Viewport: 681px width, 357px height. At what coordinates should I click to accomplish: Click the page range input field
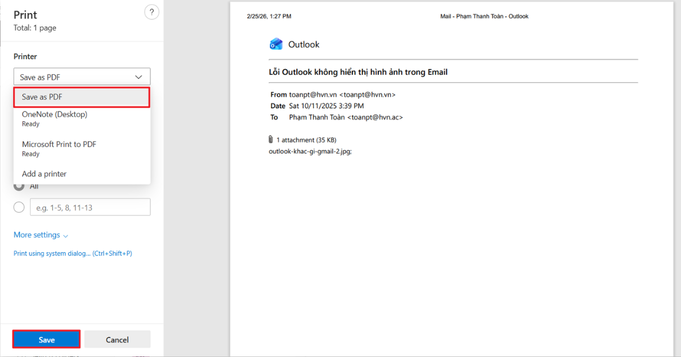tap(90, 207)
